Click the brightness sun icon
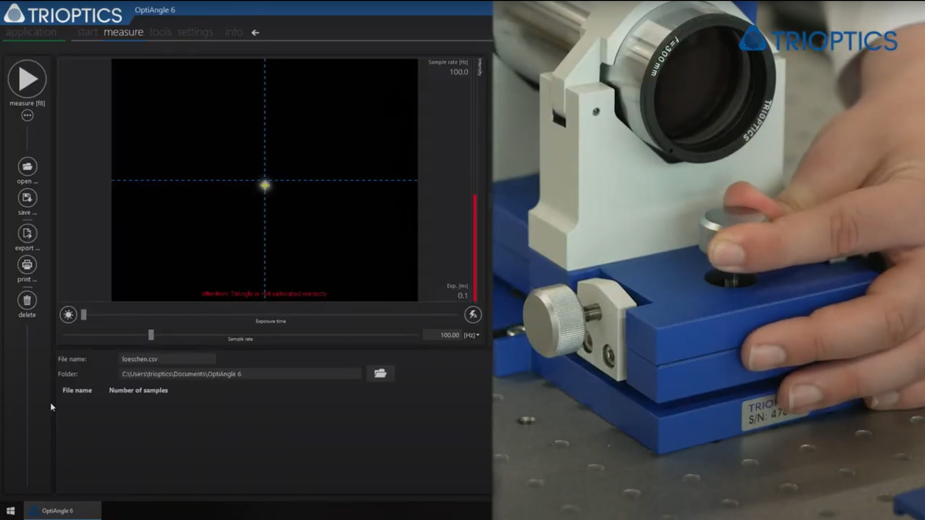Viewport: 925px width, 520px height. click(68, 315)
